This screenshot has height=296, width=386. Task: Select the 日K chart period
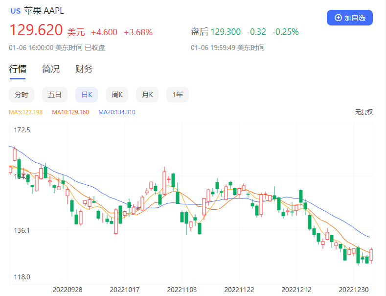tap(87, 95)
